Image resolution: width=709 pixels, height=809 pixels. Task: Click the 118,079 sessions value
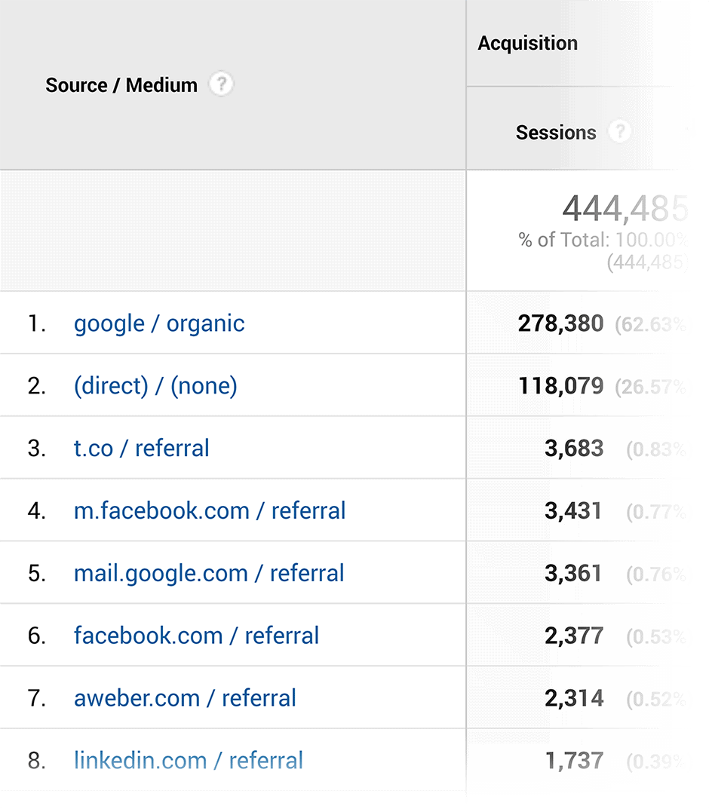point(561,386)
